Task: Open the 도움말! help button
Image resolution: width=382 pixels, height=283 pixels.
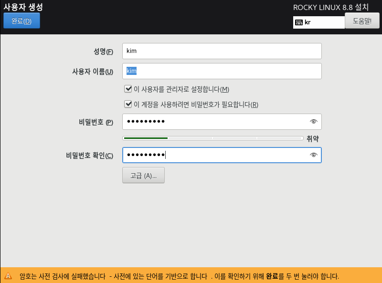Action: click(x=362, y=21)
